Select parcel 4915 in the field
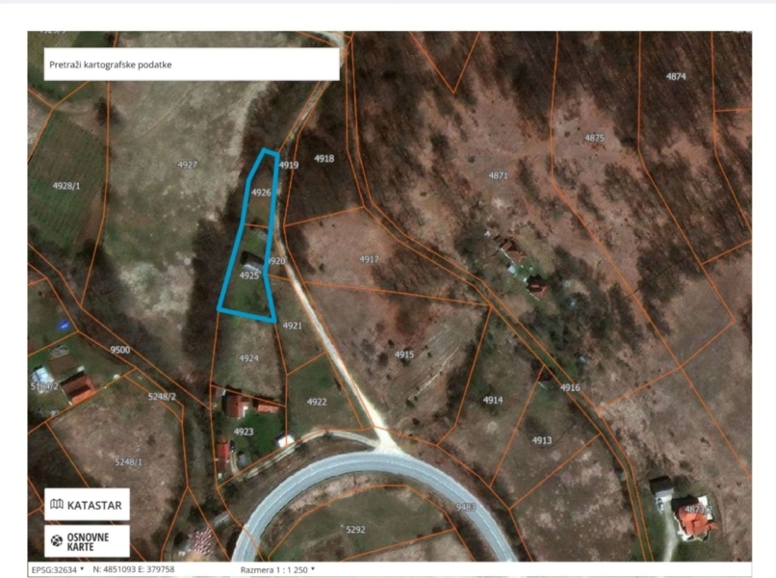Screen dimensions: 776x578 coord(404,355)
